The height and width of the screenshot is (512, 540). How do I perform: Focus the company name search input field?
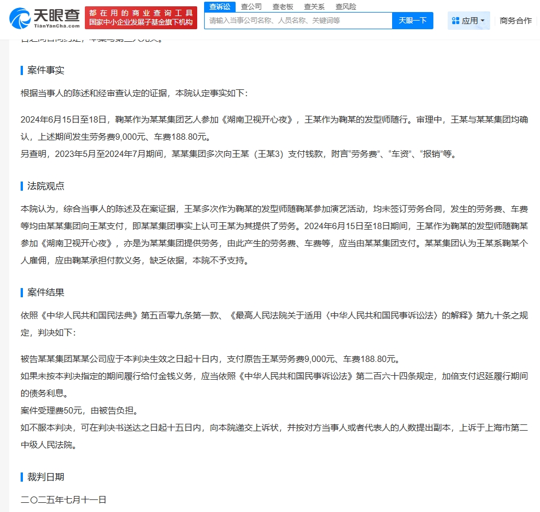pos(298,21)
